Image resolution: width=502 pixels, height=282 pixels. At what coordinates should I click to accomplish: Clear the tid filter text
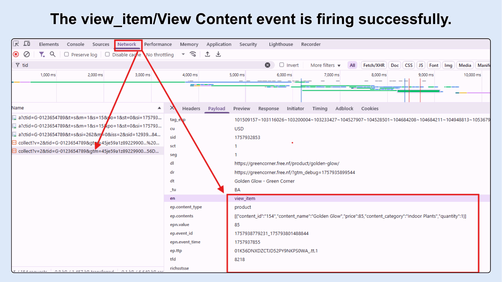[267, 65]
